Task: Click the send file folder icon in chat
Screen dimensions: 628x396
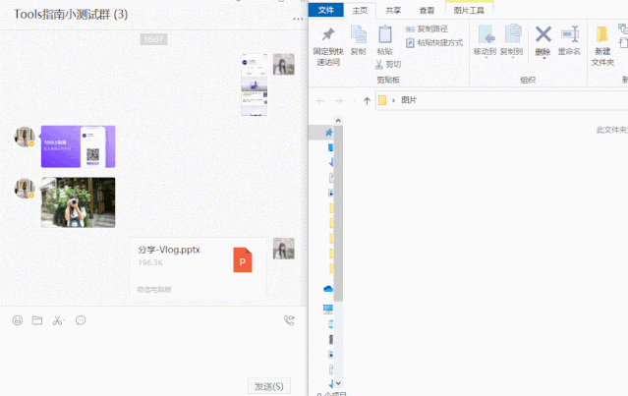Action: [37, 320]
